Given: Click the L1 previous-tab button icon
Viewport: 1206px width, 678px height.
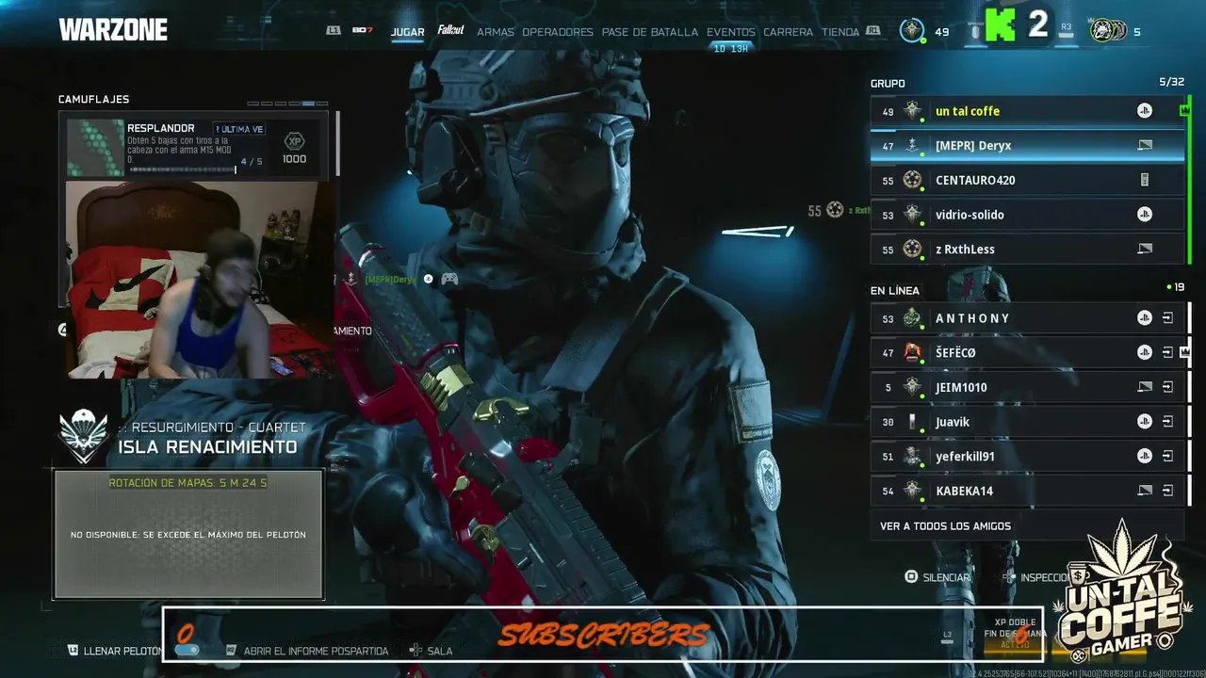Looking at the screenshot, I should [x=334, y=30].
